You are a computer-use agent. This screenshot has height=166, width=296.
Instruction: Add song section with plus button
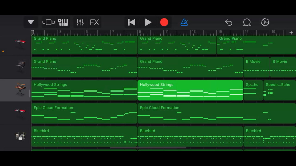pyautogui.click(x=291, y=33)
